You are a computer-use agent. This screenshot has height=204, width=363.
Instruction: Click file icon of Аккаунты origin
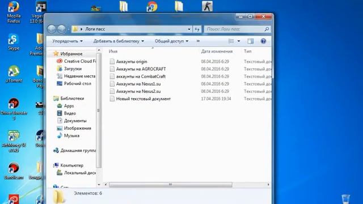pos(112,62)
